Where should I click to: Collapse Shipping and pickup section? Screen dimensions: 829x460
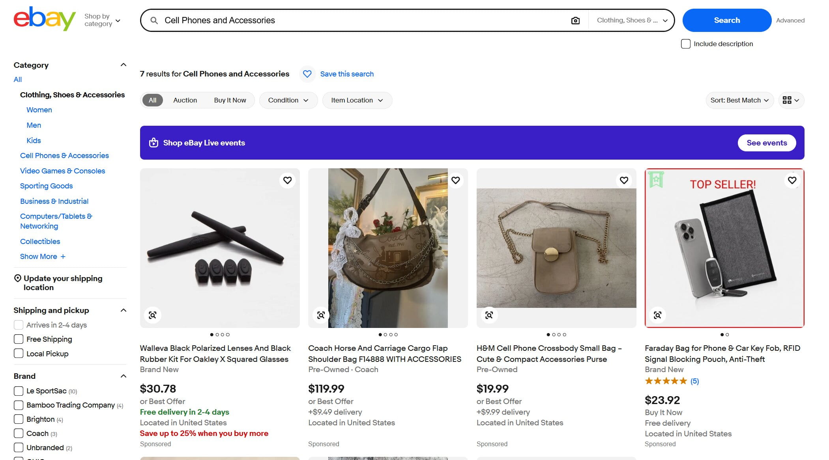(x=124, y=310)
